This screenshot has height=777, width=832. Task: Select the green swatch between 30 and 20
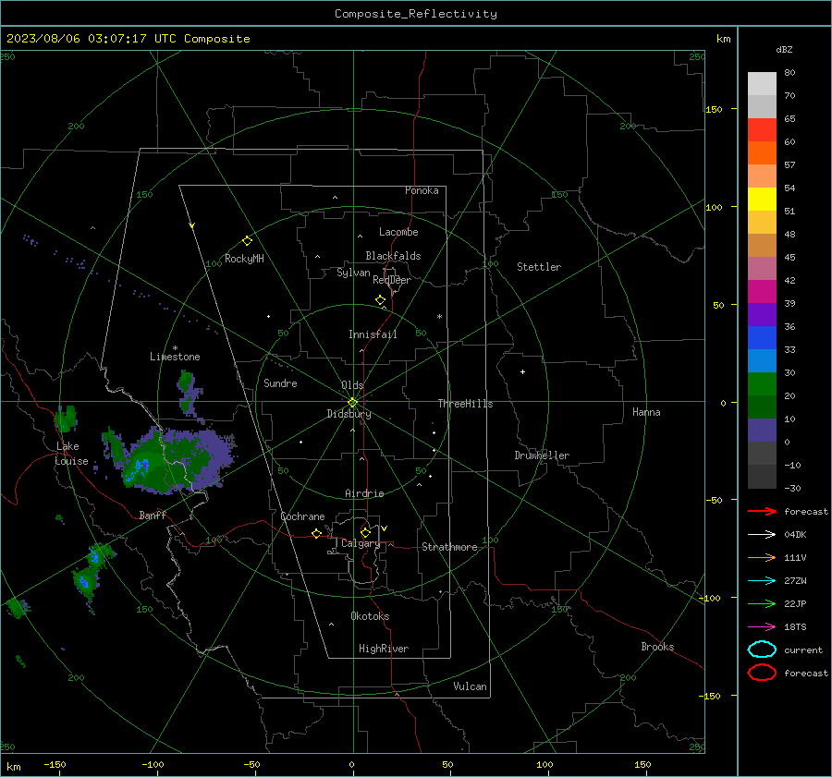(762, 384)
